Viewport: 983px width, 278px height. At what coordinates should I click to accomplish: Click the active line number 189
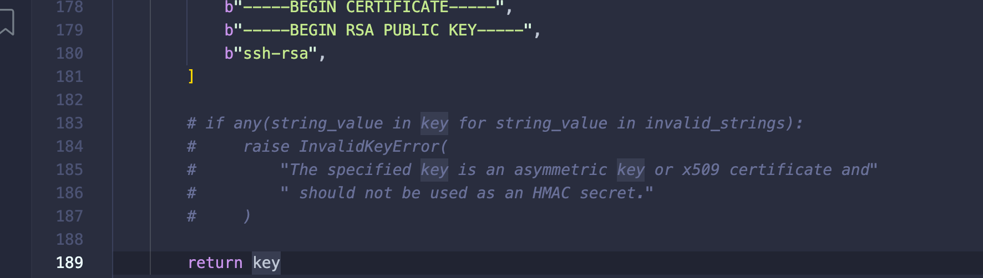pos(69,262)
